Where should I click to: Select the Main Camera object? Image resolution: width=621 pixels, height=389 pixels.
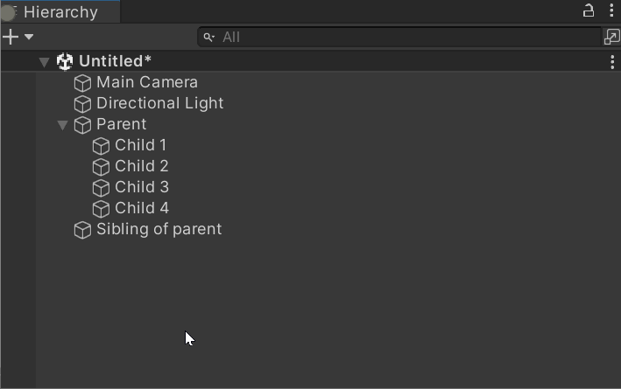[146, 82]
